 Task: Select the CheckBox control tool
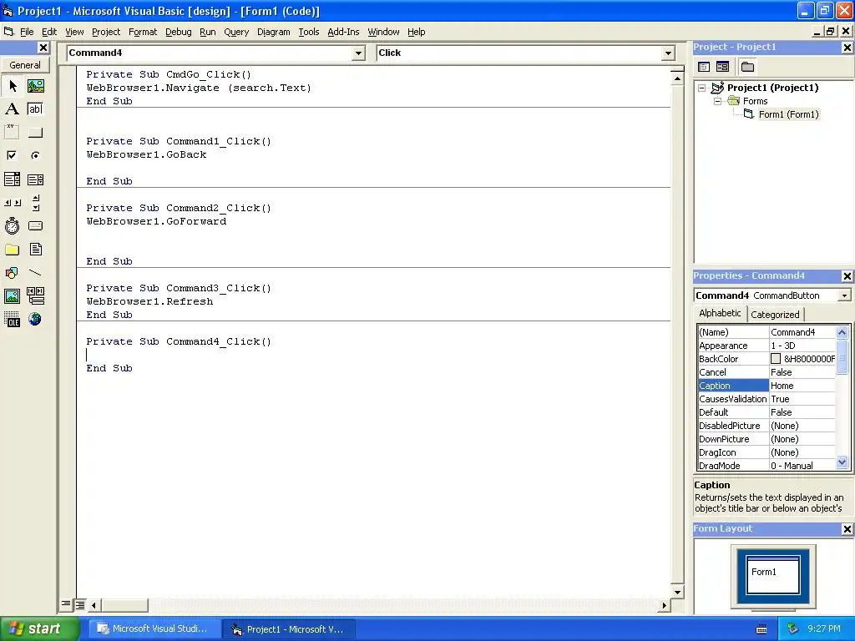coord(13,156)
